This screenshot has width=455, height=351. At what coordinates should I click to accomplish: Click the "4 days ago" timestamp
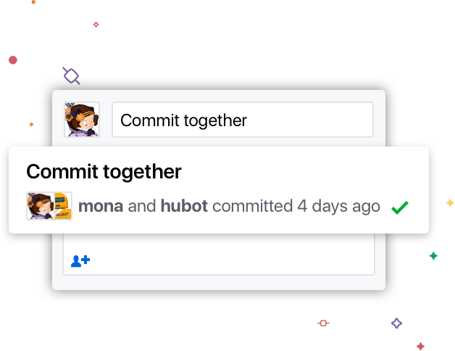click(338, 206)
